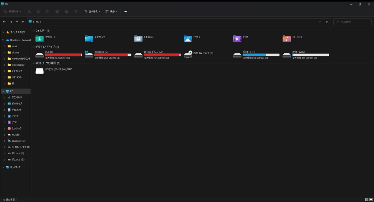Image resolution: width=374 pixels, height=202 pixels.
Task: Click the PC segment in address bar
Action: pyautogui.click(x=37, y=22)
